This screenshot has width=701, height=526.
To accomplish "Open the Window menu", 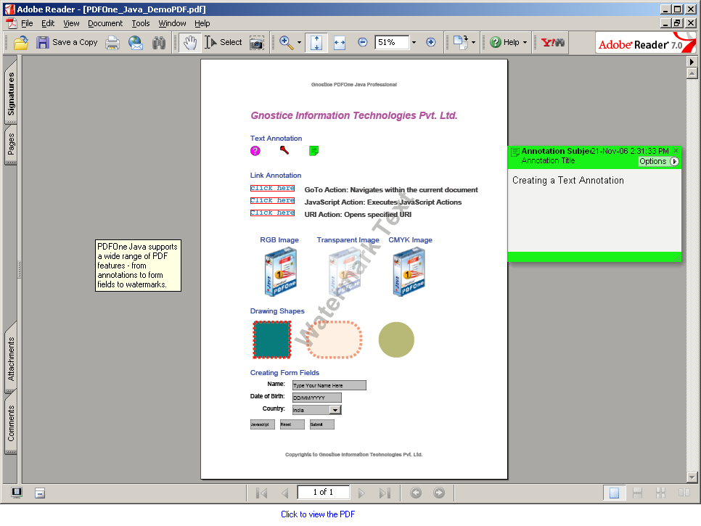I will [172, 23].
